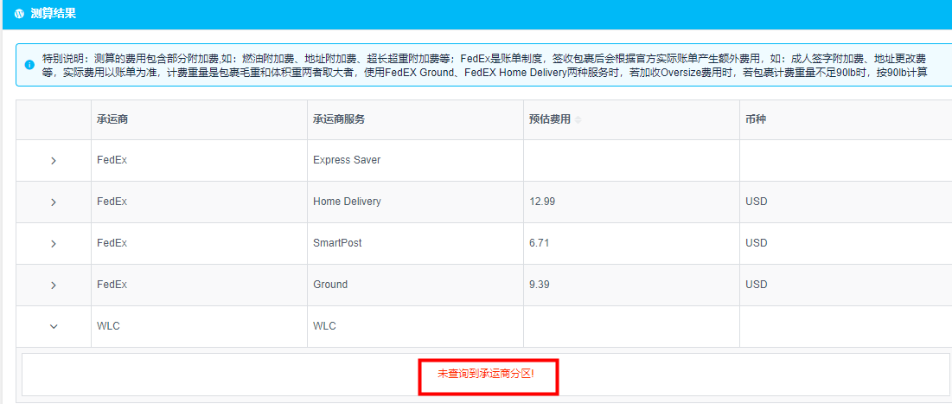Click the 特别说明 notice text
Screen dimensions: 952x404
[484, 67]
